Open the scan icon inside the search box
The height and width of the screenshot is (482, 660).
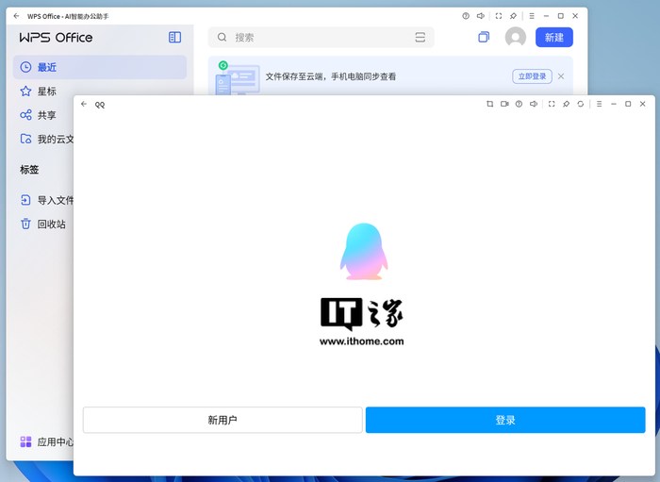point(420,38)
